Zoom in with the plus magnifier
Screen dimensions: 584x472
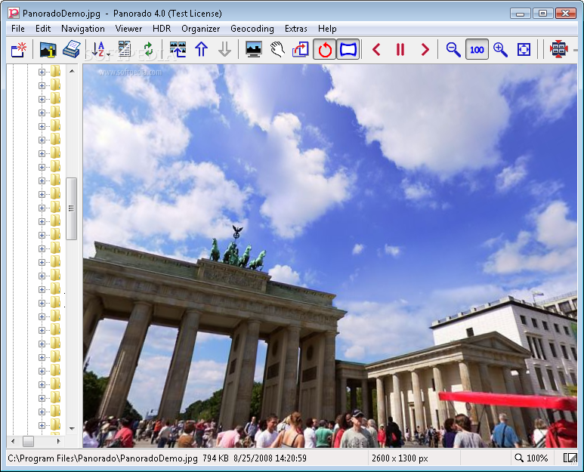click(500, 50)
